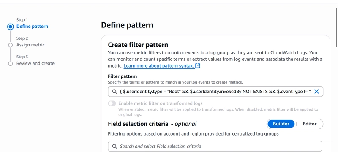338x152 pixels.
Task: Switch to Builder mode
Action: 281,124
